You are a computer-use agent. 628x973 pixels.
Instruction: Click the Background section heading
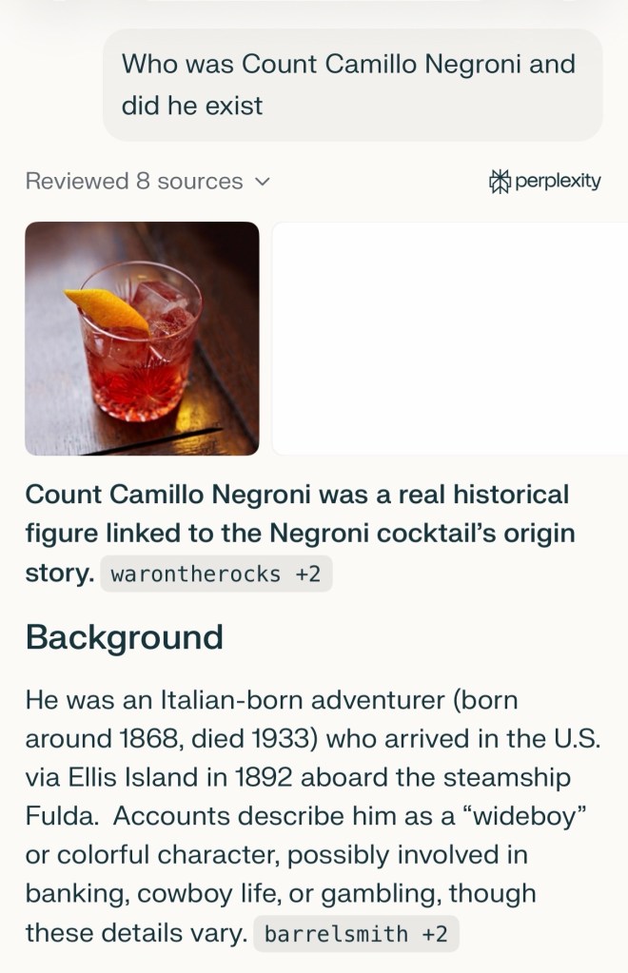pos(125,636)
